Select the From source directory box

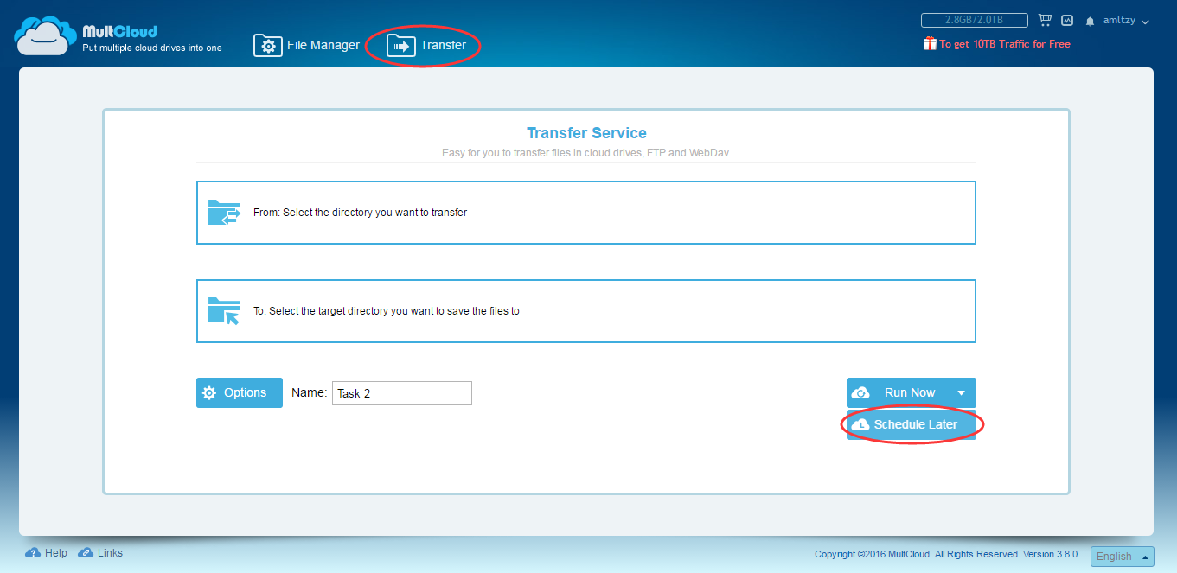point(586,213)
